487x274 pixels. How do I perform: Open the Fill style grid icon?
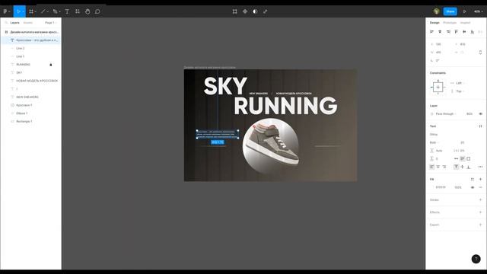(x=473, y=180)
